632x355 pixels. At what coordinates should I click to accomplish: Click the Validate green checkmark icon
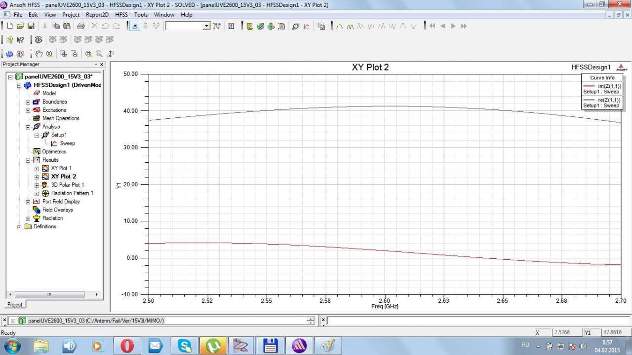[260, 26]
